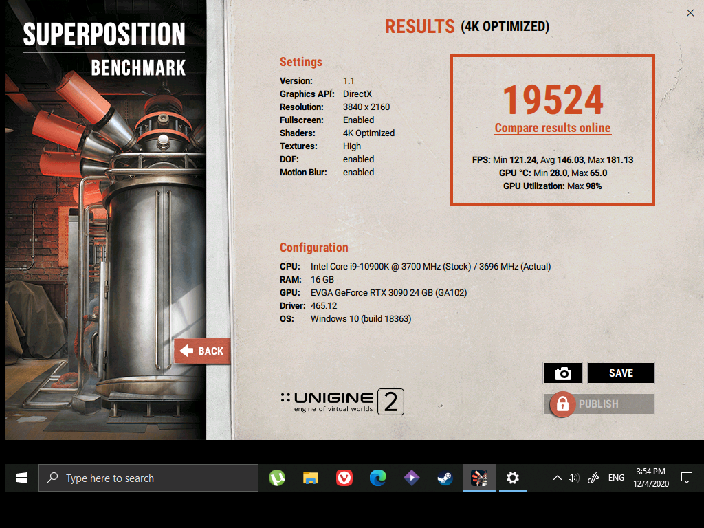Open Vivaldi browser from the taskbar
The height and width of the screenshot is (528, 704).
click(344, 478)
